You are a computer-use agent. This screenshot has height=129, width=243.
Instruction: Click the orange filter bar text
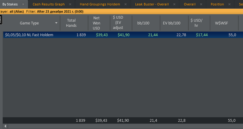coord(42,11)
